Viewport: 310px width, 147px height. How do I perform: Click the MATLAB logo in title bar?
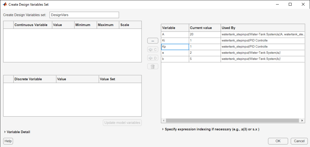tap(5, 5)
